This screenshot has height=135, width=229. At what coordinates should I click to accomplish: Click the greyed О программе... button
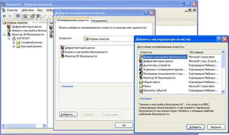click(x=111, y=115)
